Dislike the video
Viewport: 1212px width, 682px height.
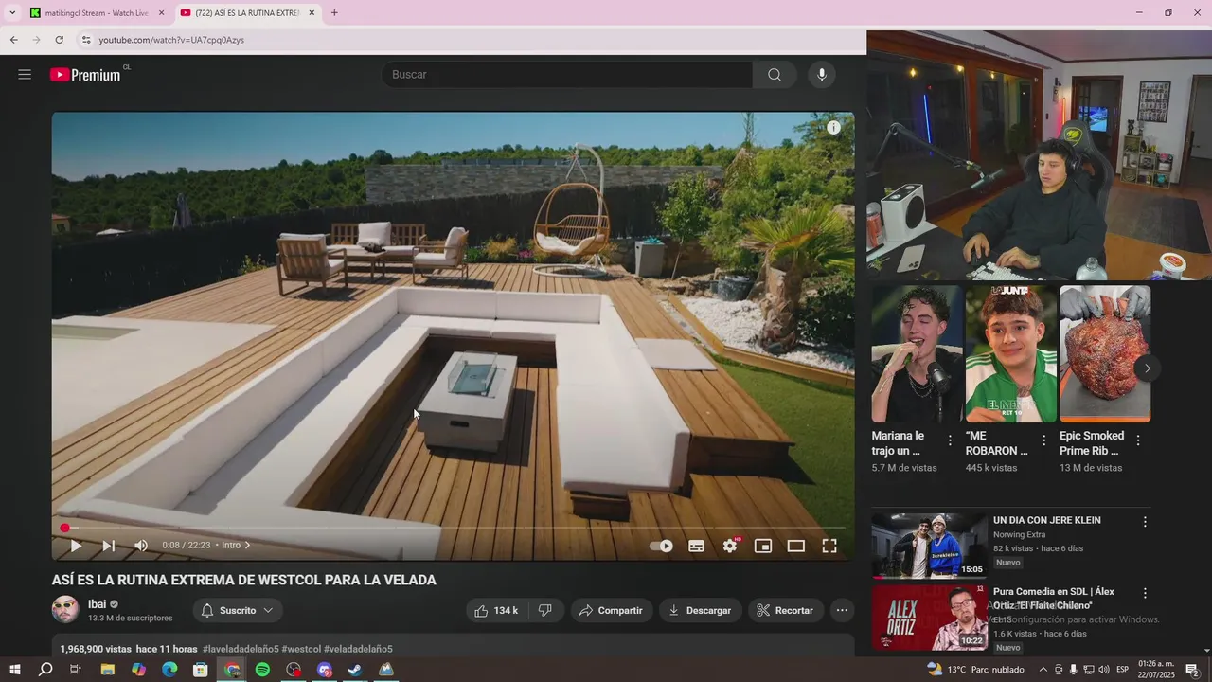coord(545,611)
